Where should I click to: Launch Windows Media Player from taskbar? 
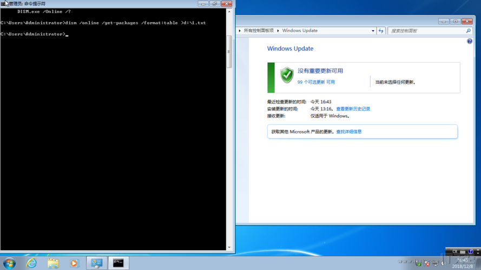tap(74, 263)
